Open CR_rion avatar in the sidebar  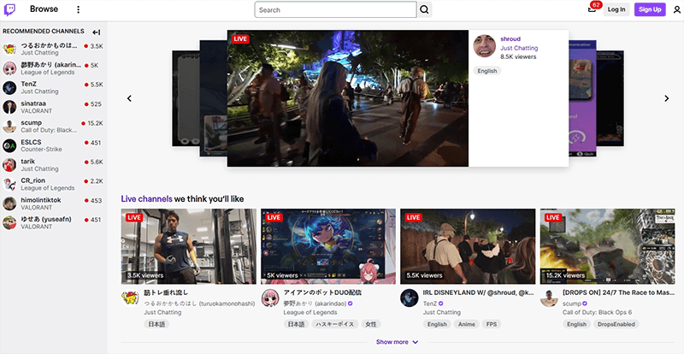9,184
